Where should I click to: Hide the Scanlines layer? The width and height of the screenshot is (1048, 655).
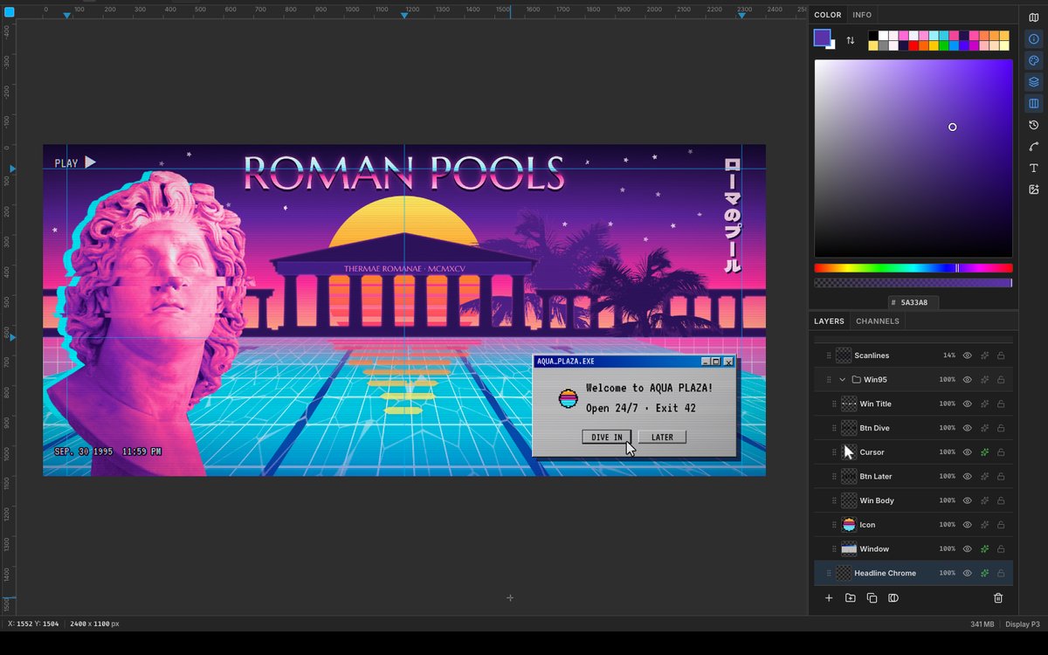967,355
